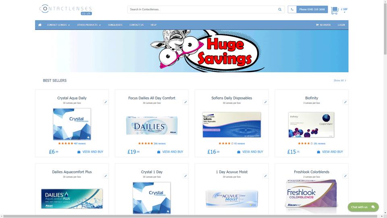Click the Dailies Aquacomfort Plus title
Screen dimensions: 387x218
pyautogui.click(x=72, y=172)
